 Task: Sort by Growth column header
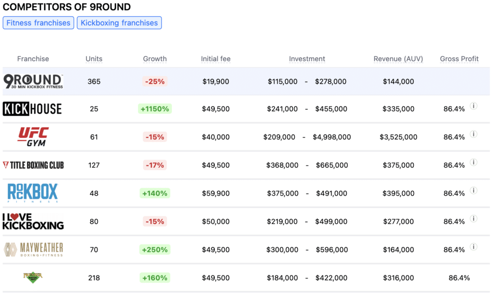pos(155,59)
